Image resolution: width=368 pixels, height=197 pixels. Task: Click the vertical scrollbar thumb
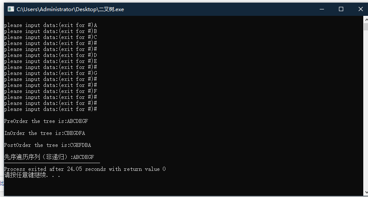366,27
